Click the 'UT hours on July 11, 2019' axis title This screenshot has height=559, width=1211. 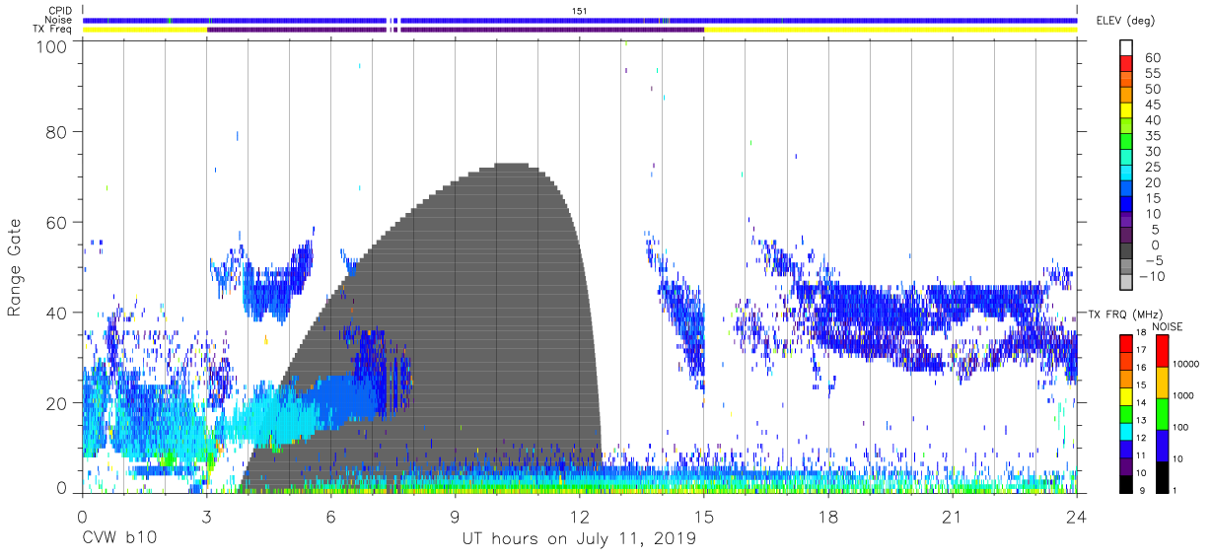(x=579, y=539)
